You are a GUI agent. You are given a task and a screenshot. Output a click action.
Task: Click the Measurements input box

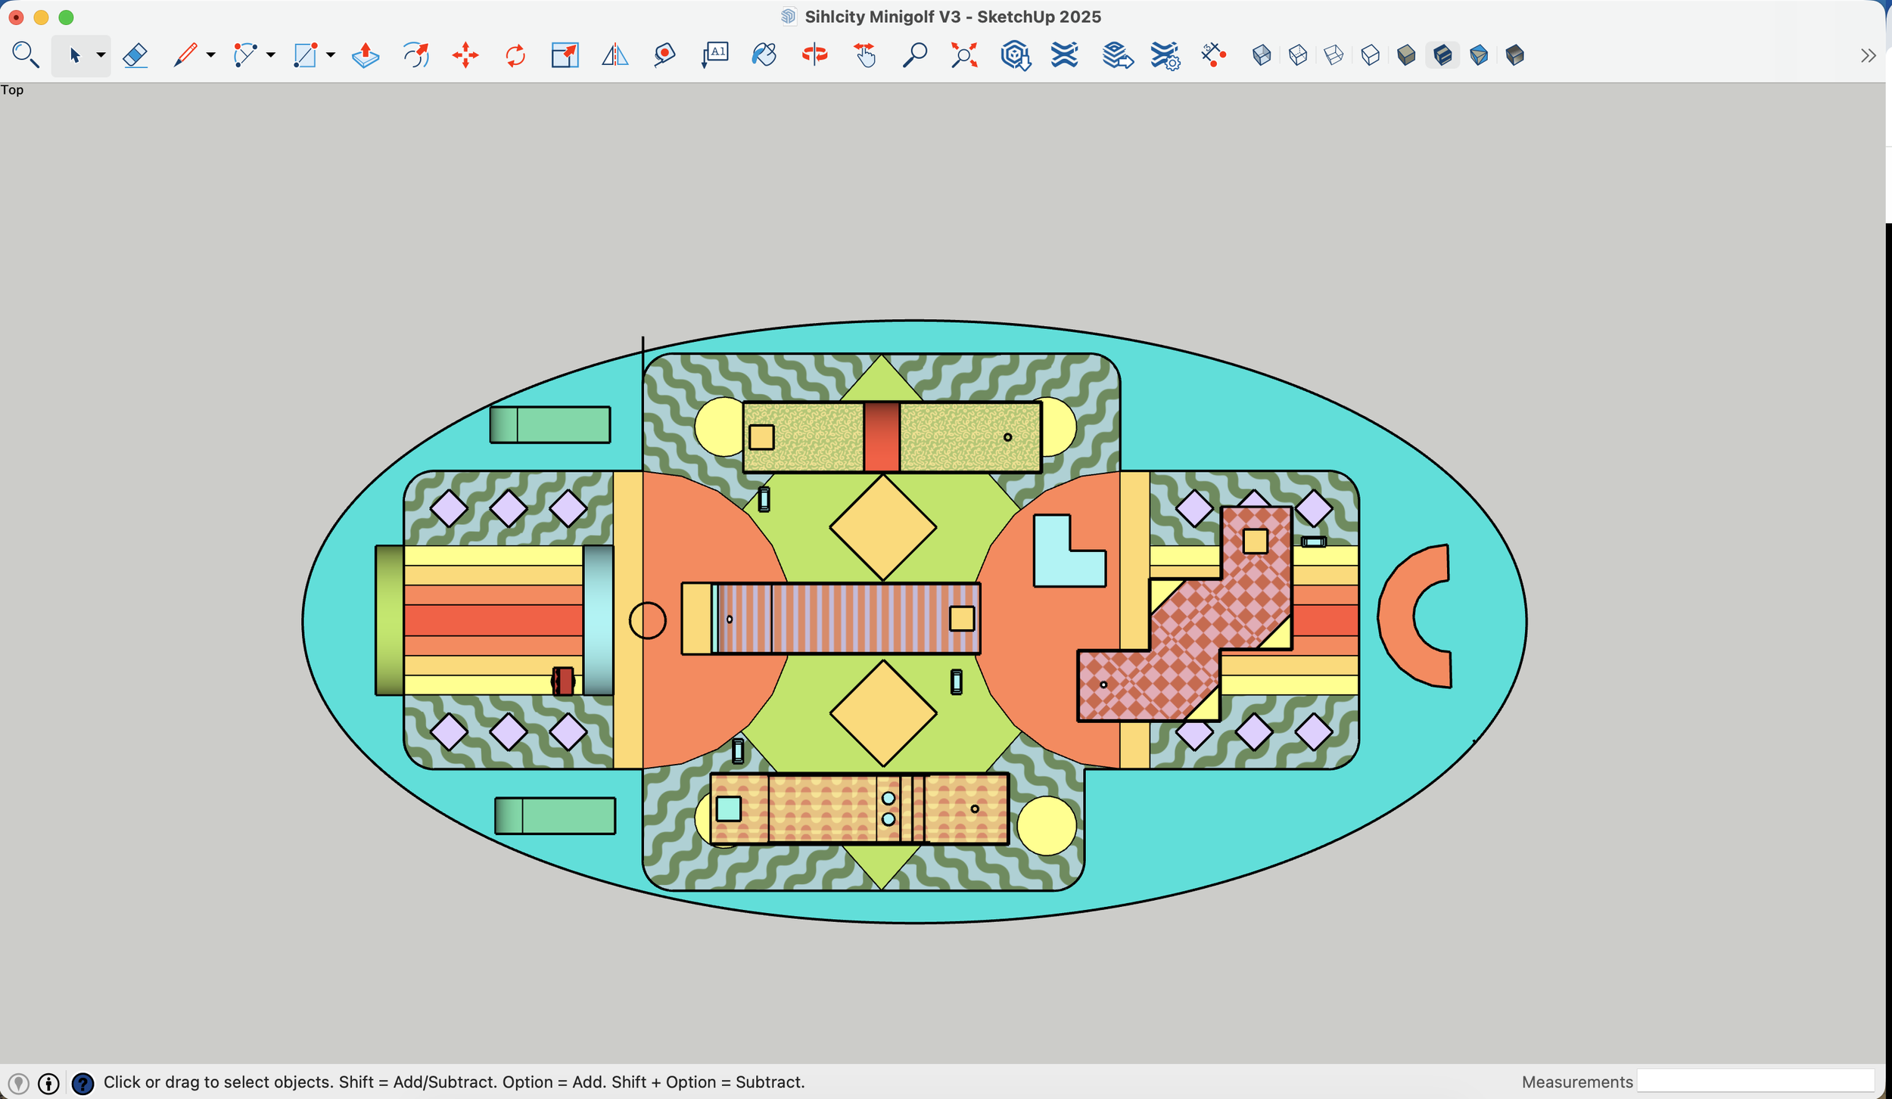coord(1756,1082)
